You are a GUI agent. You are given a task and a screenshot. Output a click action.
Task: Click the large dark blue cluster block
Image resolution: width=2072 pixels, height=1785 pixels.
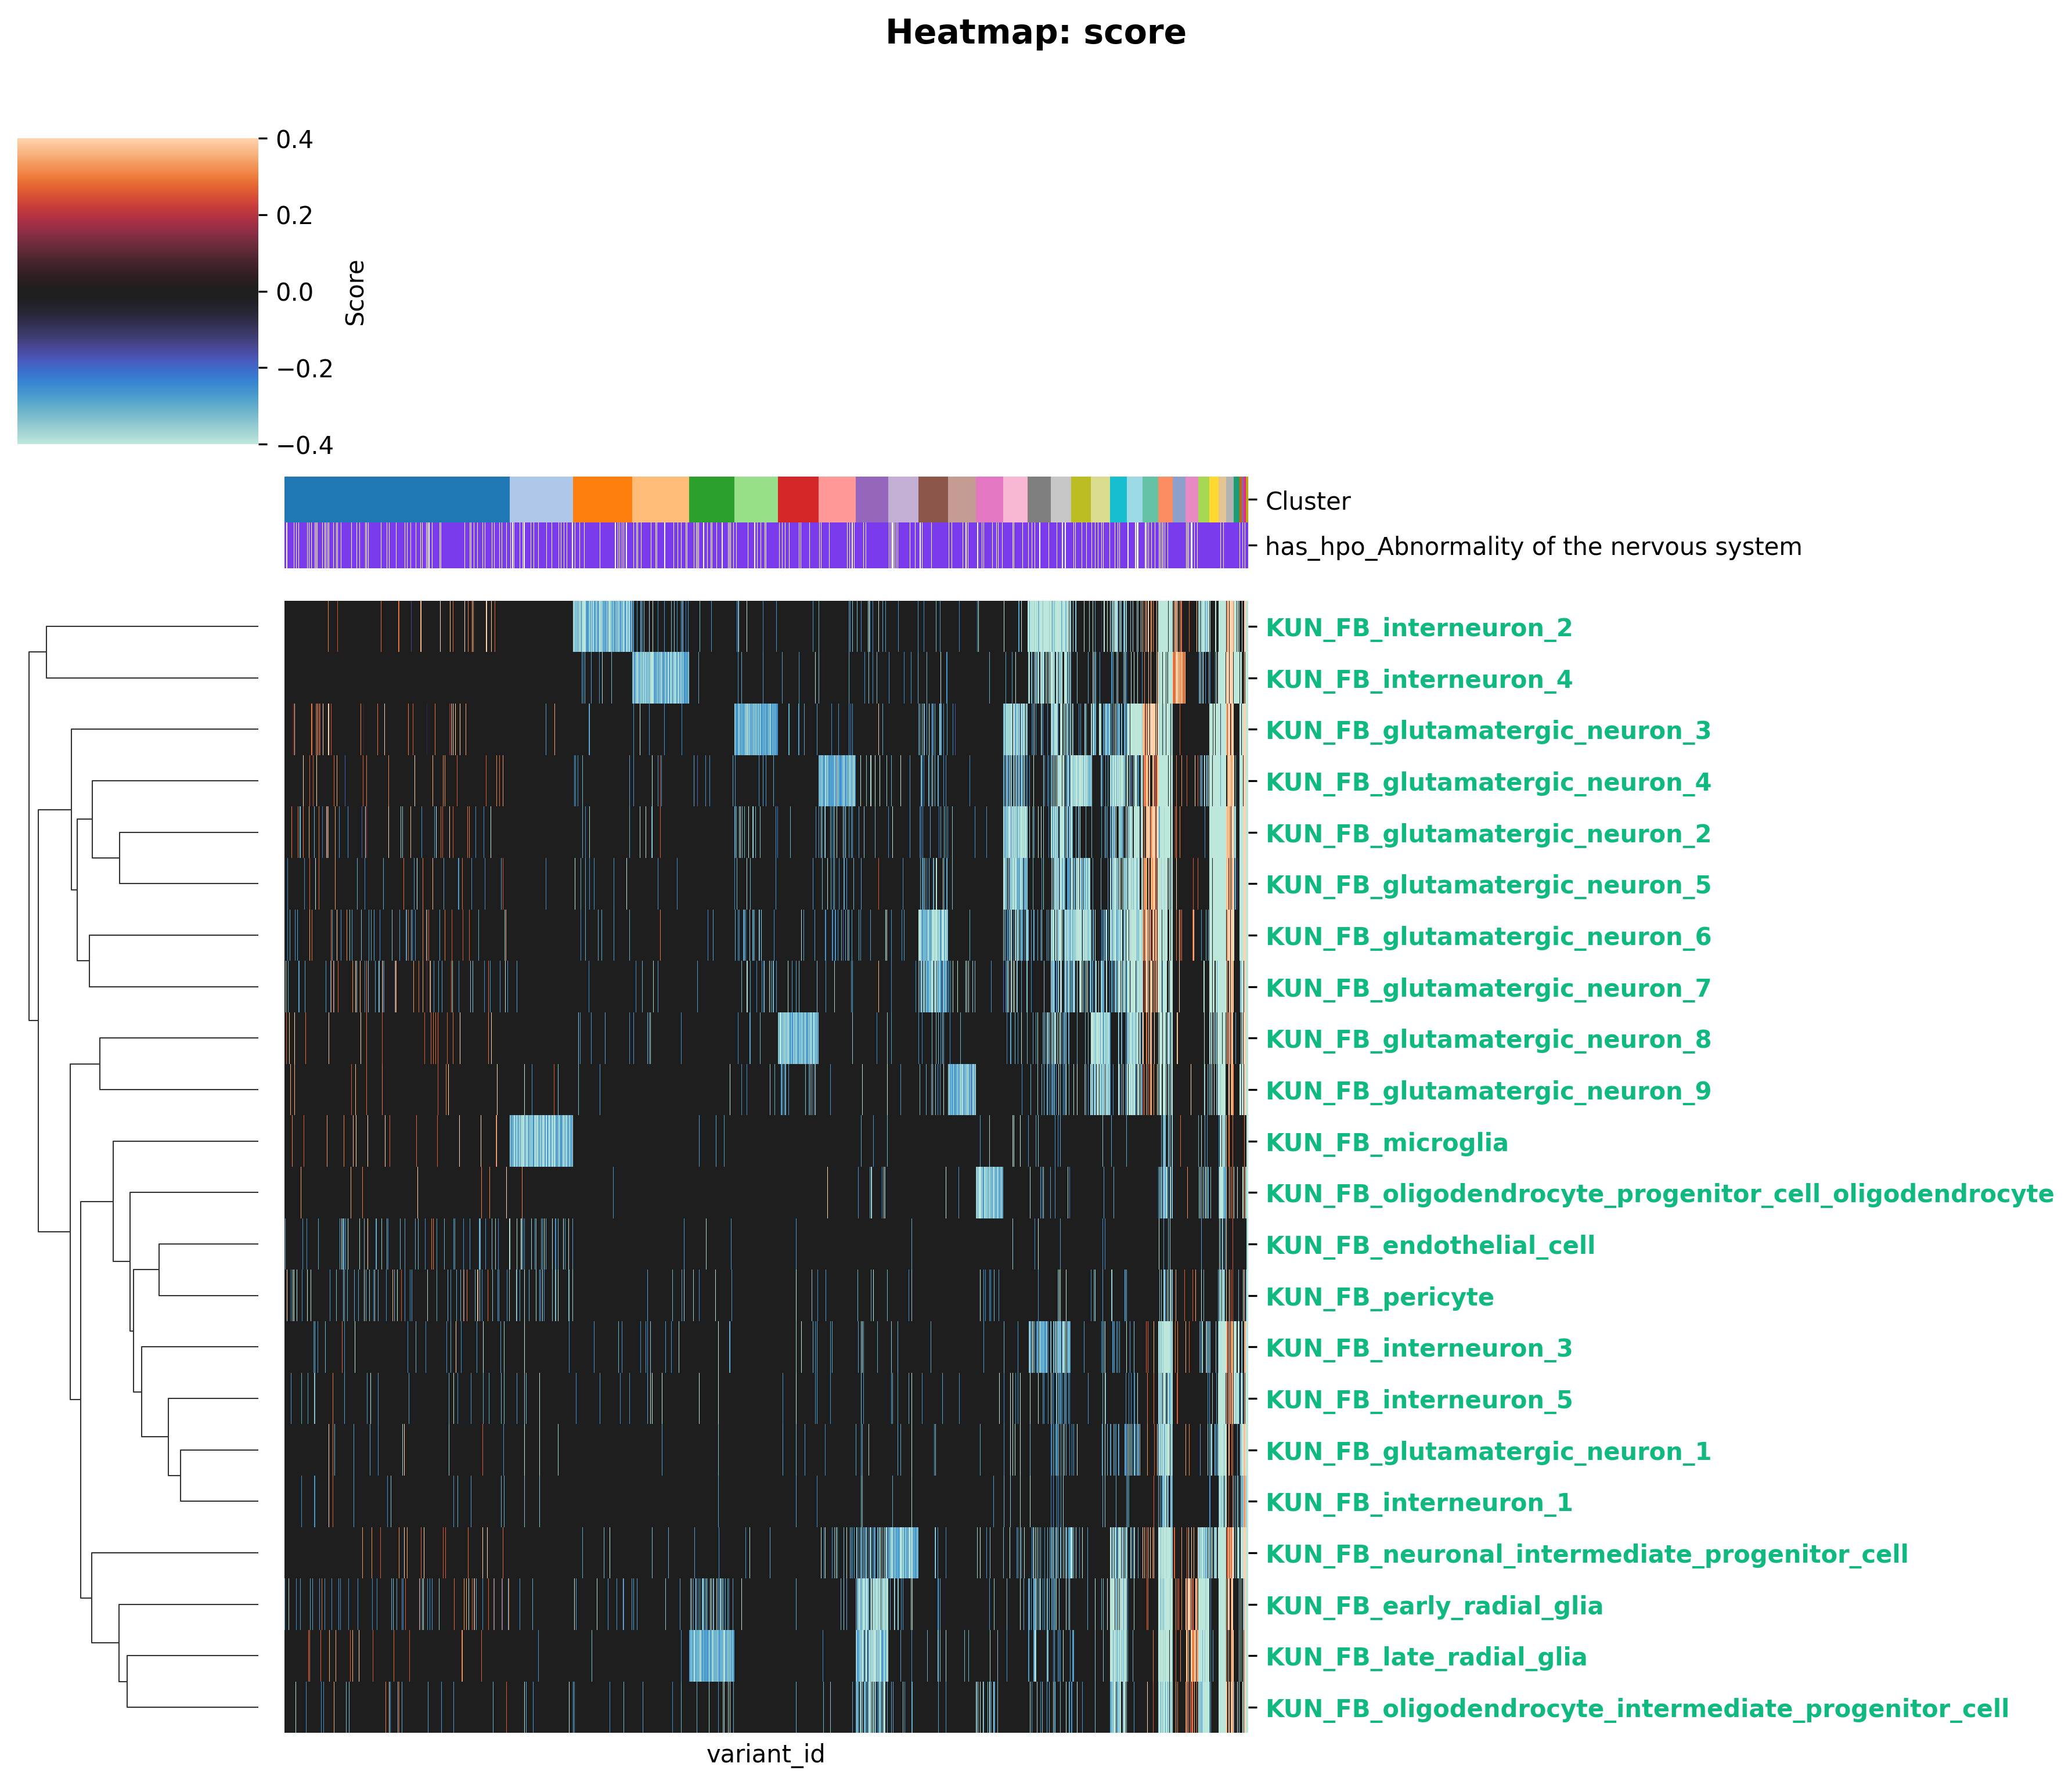[x=397, y=499]
